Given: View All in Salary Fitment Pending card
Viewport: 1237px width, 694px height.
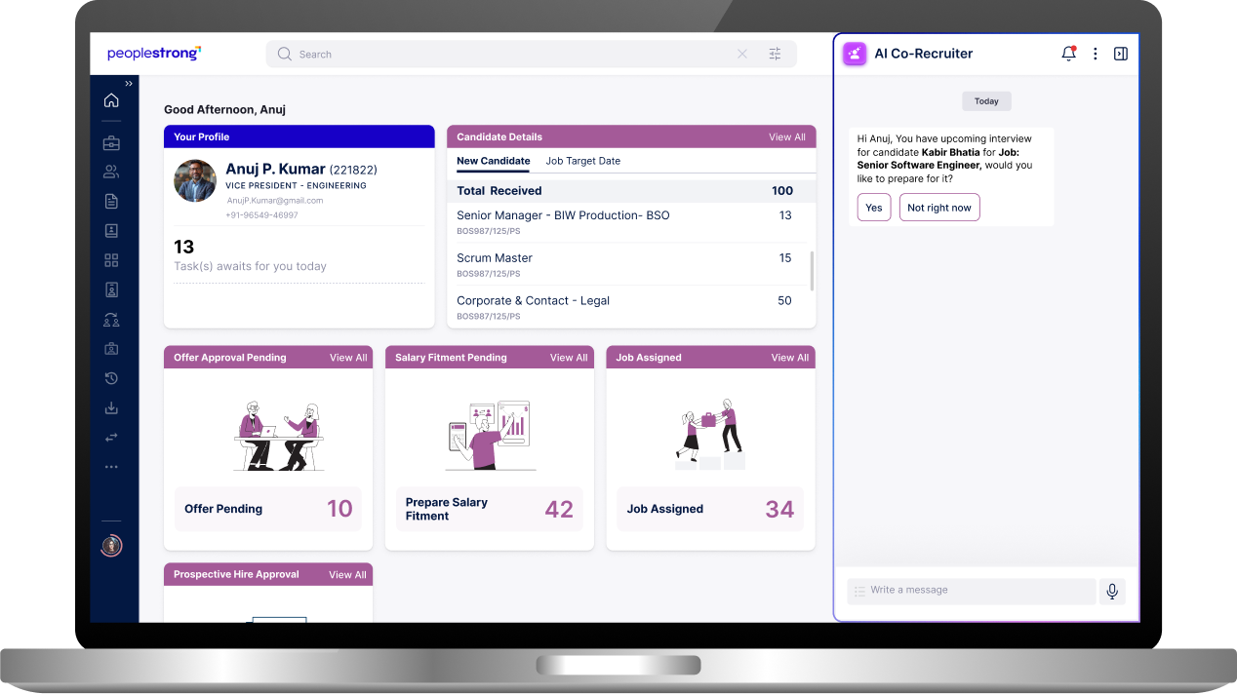Looking at the screenshot, I should [x=569, y=358].
